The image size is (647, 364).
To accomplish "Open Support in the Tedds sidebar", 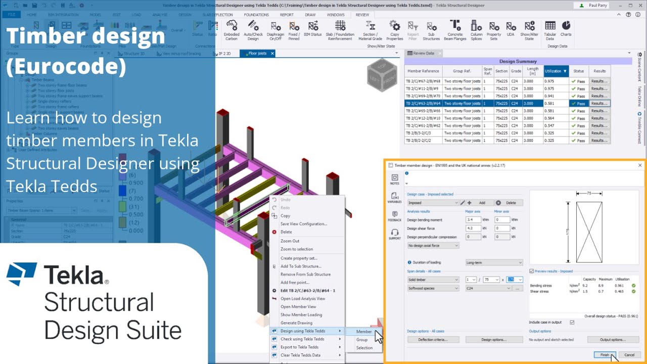I will pos(395,235).
